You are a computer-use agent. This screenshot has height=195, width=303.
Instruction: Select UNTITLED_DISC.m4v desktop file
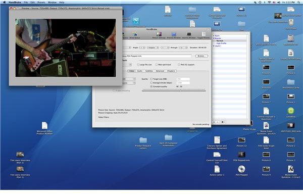click(x=291, y=127)
